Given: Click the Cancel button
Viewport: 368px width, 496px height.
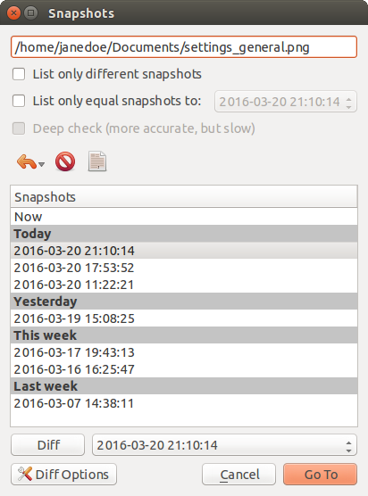Looking at the screenshot, I should (x=239, y=475).
